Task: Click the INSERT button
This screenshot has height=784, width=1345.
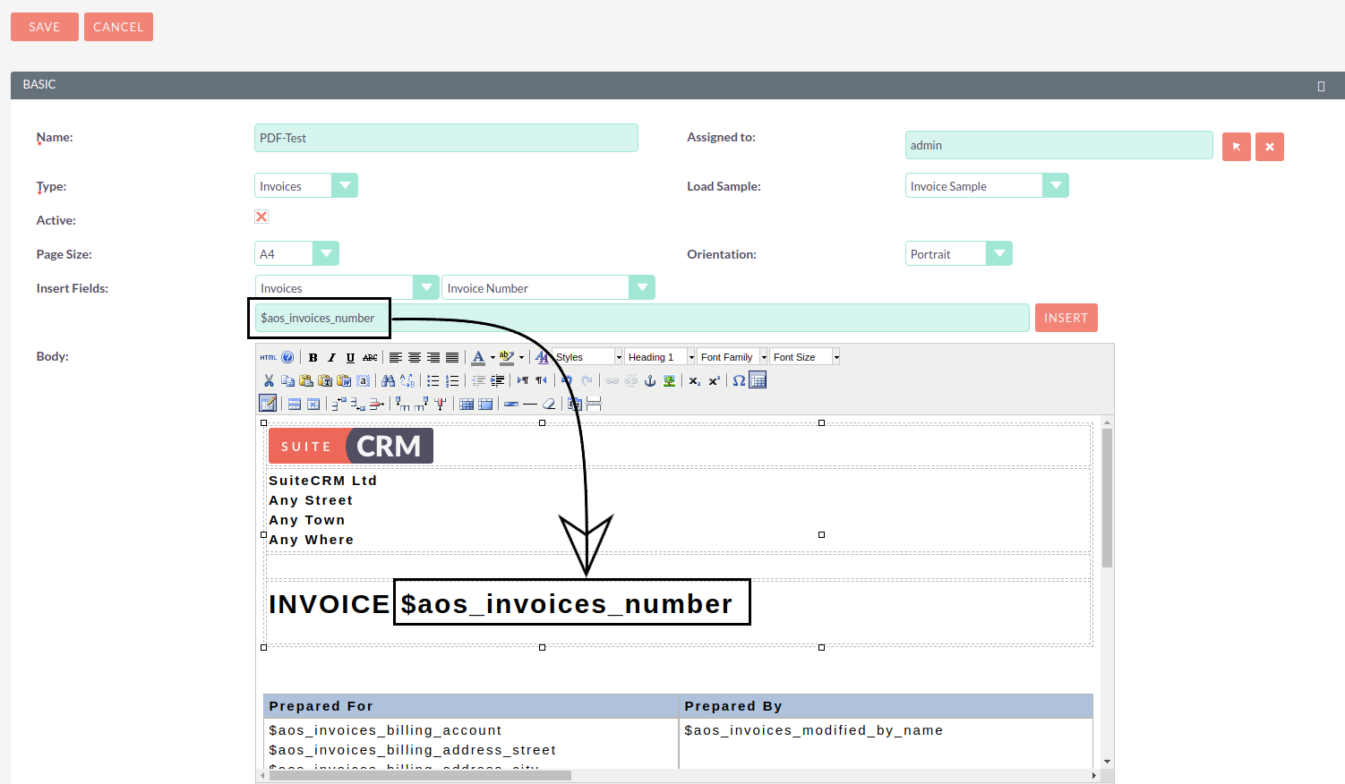Action: (1066, 318)
